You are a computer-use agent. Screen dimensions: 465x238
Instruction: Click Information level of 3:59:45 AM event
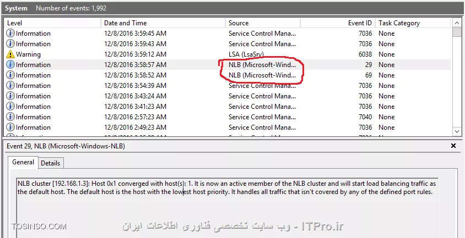pos(33,34)
